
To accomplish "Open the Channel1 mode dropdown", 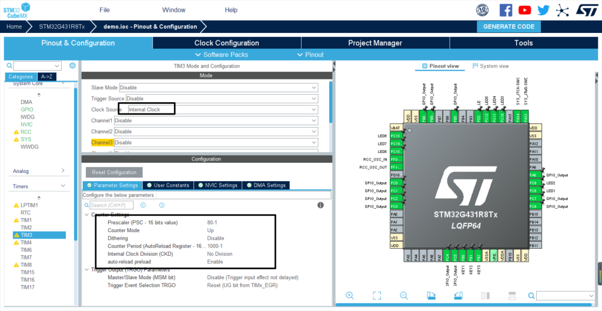I will click(x=216, y=121).
